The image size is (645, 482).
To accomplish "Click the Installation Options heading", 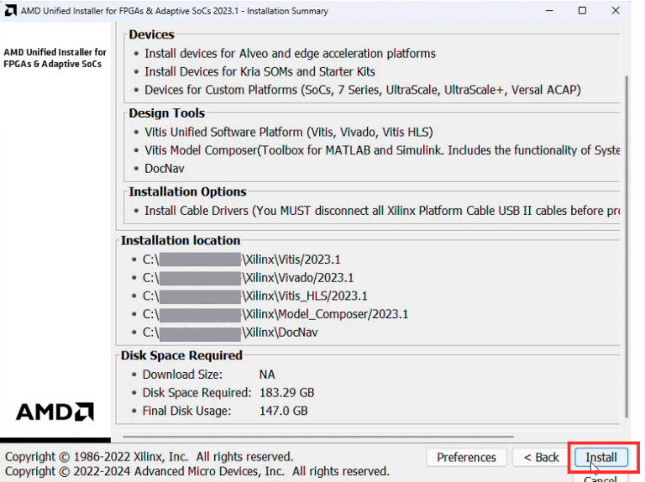I will pos(187,192).
